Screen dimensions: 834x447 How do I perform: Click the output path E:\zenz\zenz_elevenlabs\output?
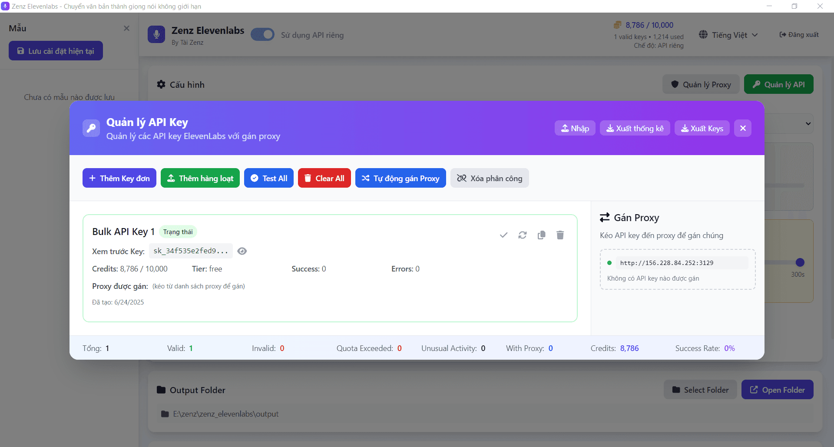(226, 414)
